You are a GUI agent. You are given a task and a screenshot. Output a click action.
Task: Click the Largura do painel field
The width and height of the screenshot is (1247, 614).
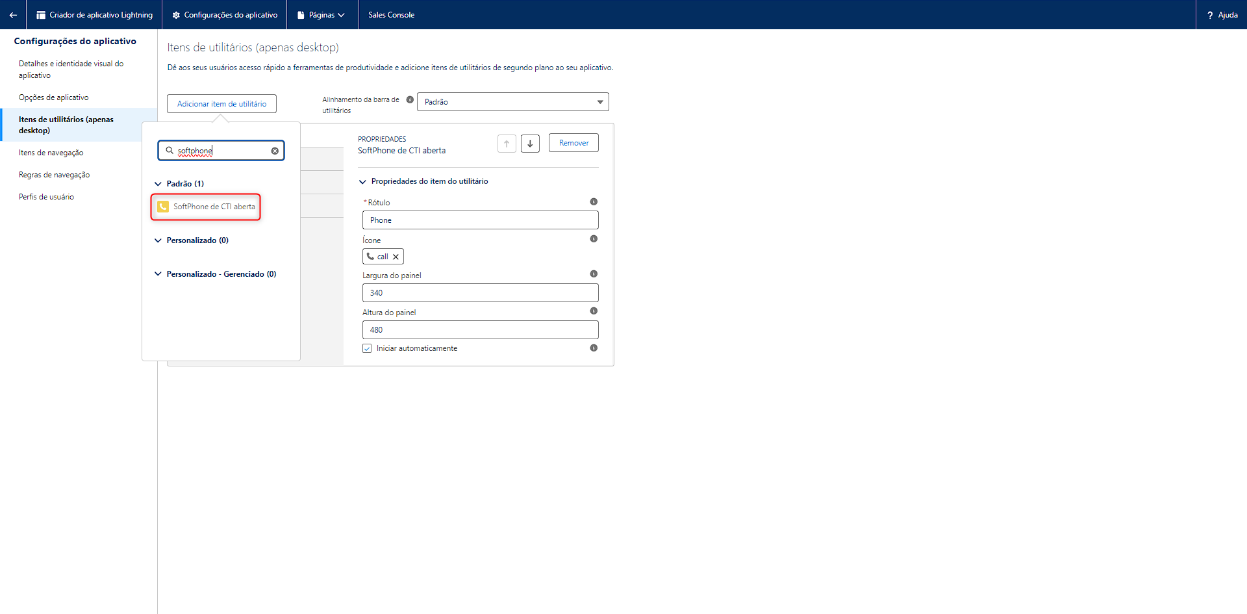click(x=480, y=293)
